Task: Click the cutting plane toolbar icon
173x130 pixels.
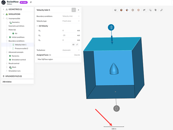Action: 156,10
